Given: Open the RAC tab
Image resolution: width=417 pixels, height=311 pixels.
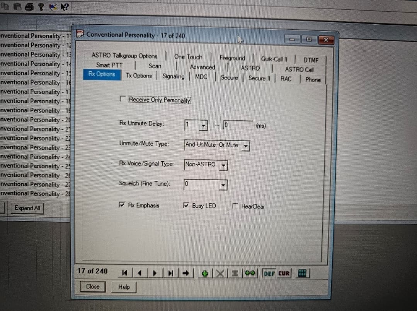Looking at the screenshot, I should click(x=286, y=79).
